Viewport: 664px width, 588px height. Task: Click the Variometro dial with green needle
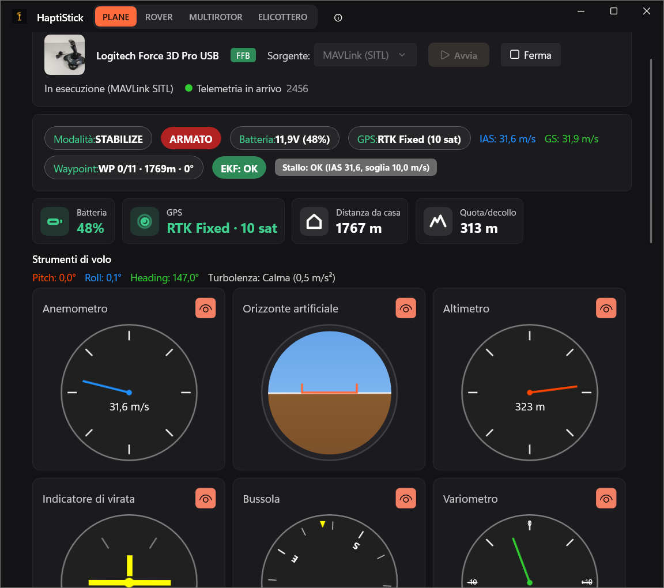click(x=530, y=551)
